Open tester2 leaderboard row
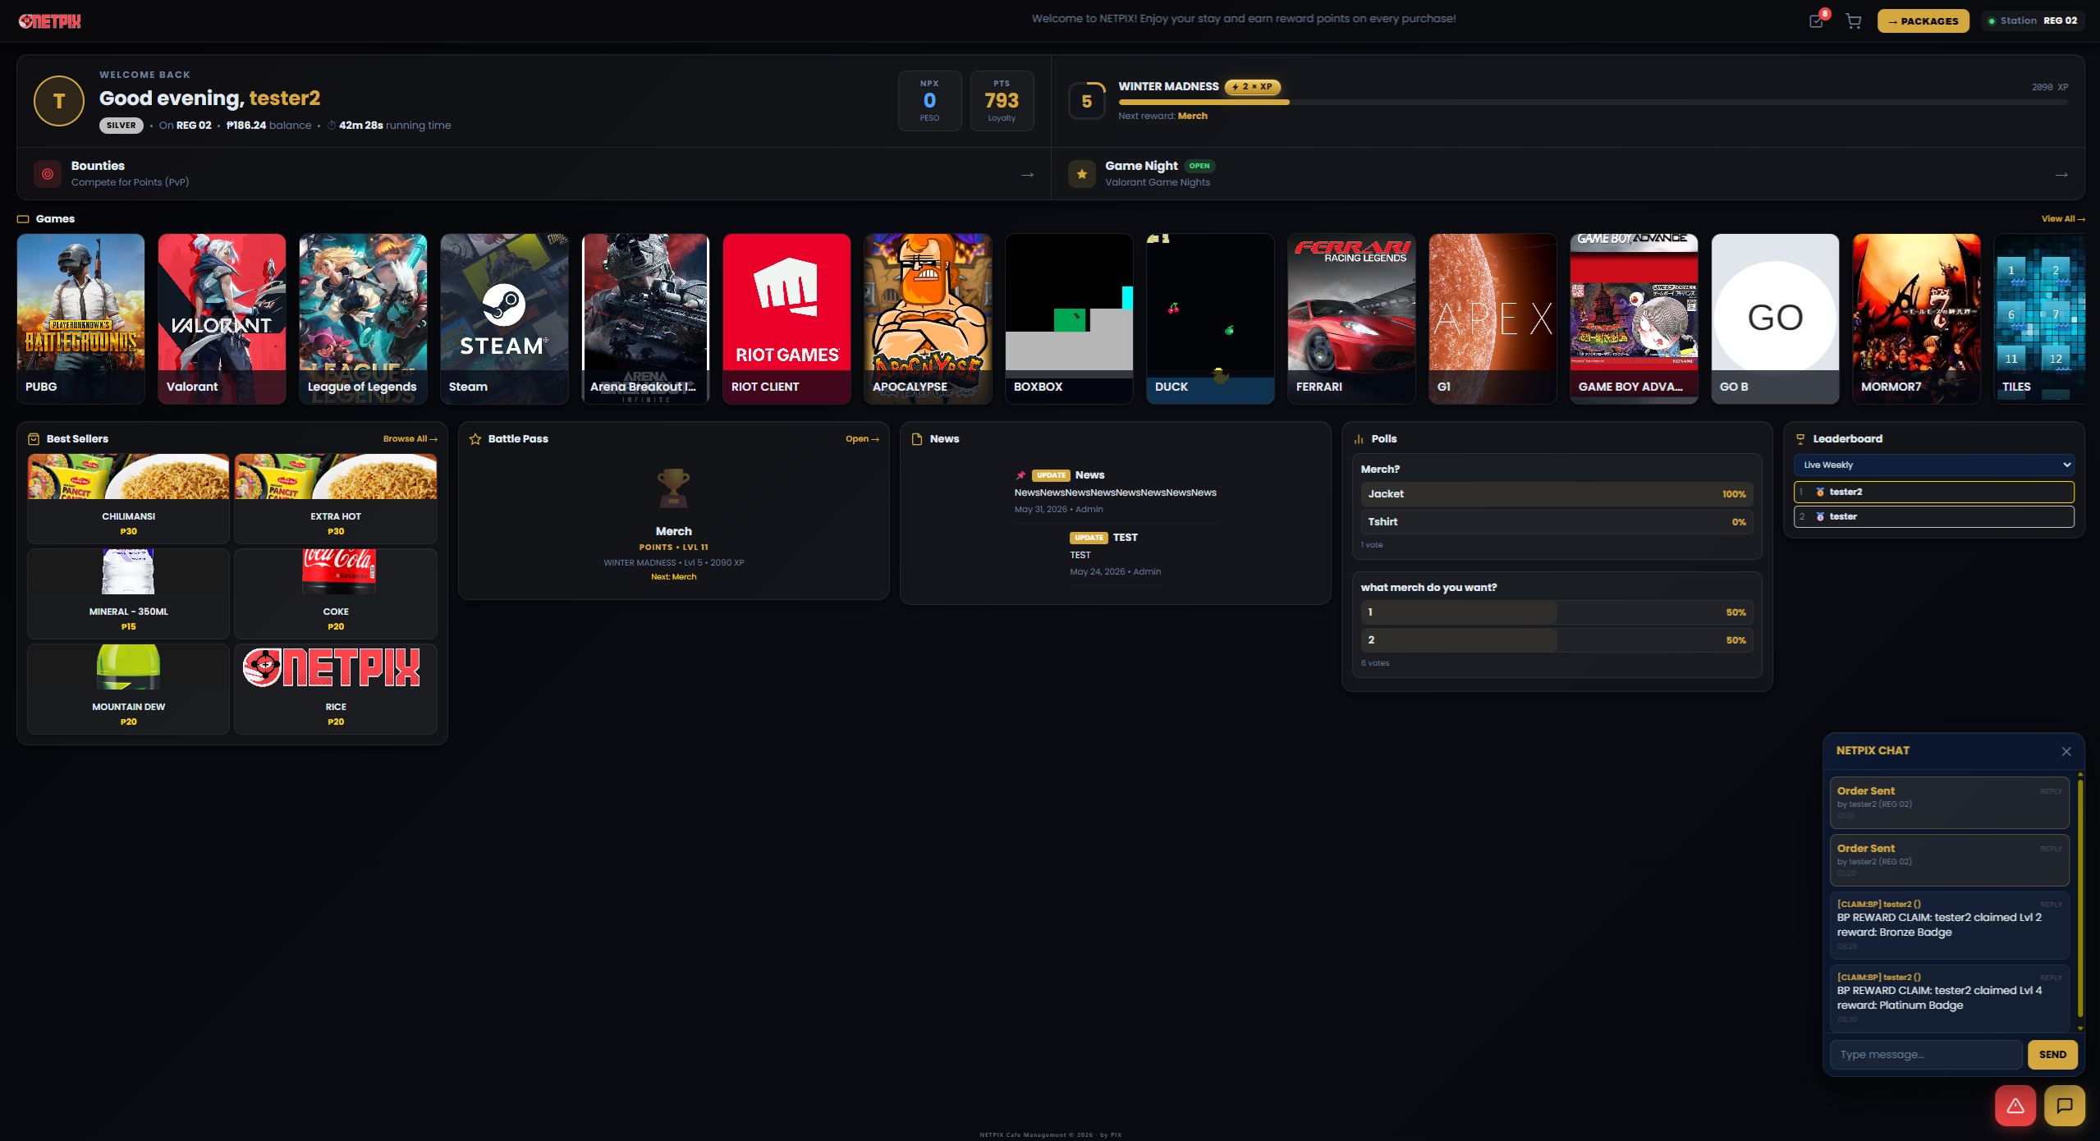The image size is (2100, 1141). pyautogui.click(x=1934, y=493)
